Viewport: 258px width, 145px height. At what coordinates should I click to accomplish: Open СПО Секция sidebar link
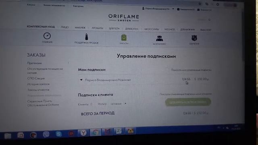pos(36,79)
